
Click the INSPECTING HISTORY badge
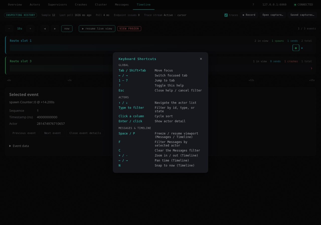[x=21, y=15]
